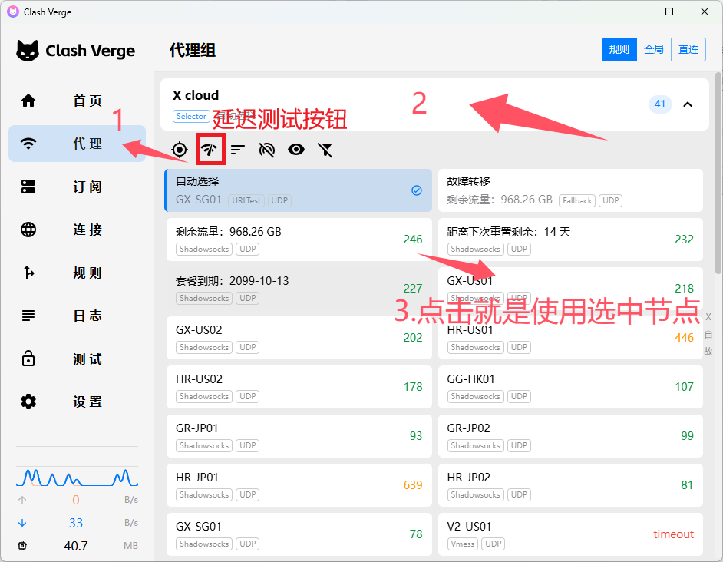723x562 pixels.
Task: Switch to 直连 direct mode
Action: click(x=688, y=49)
